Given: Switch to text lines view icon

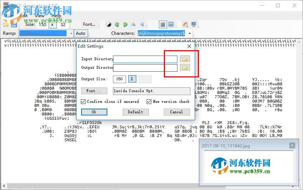Looking at the screenshot, I should point(163,24).
